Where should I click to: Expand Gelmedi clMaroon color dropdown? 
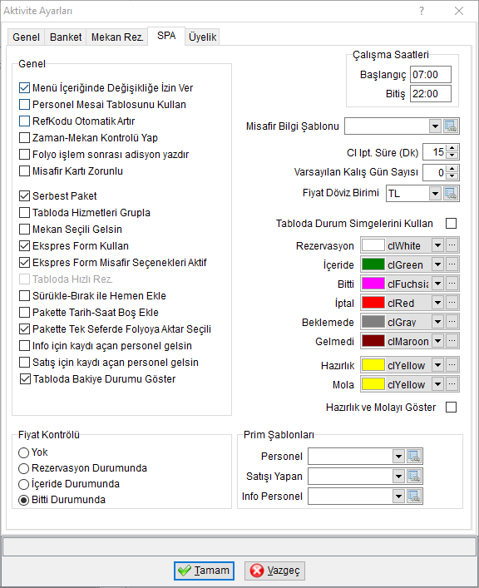[437, 341]
